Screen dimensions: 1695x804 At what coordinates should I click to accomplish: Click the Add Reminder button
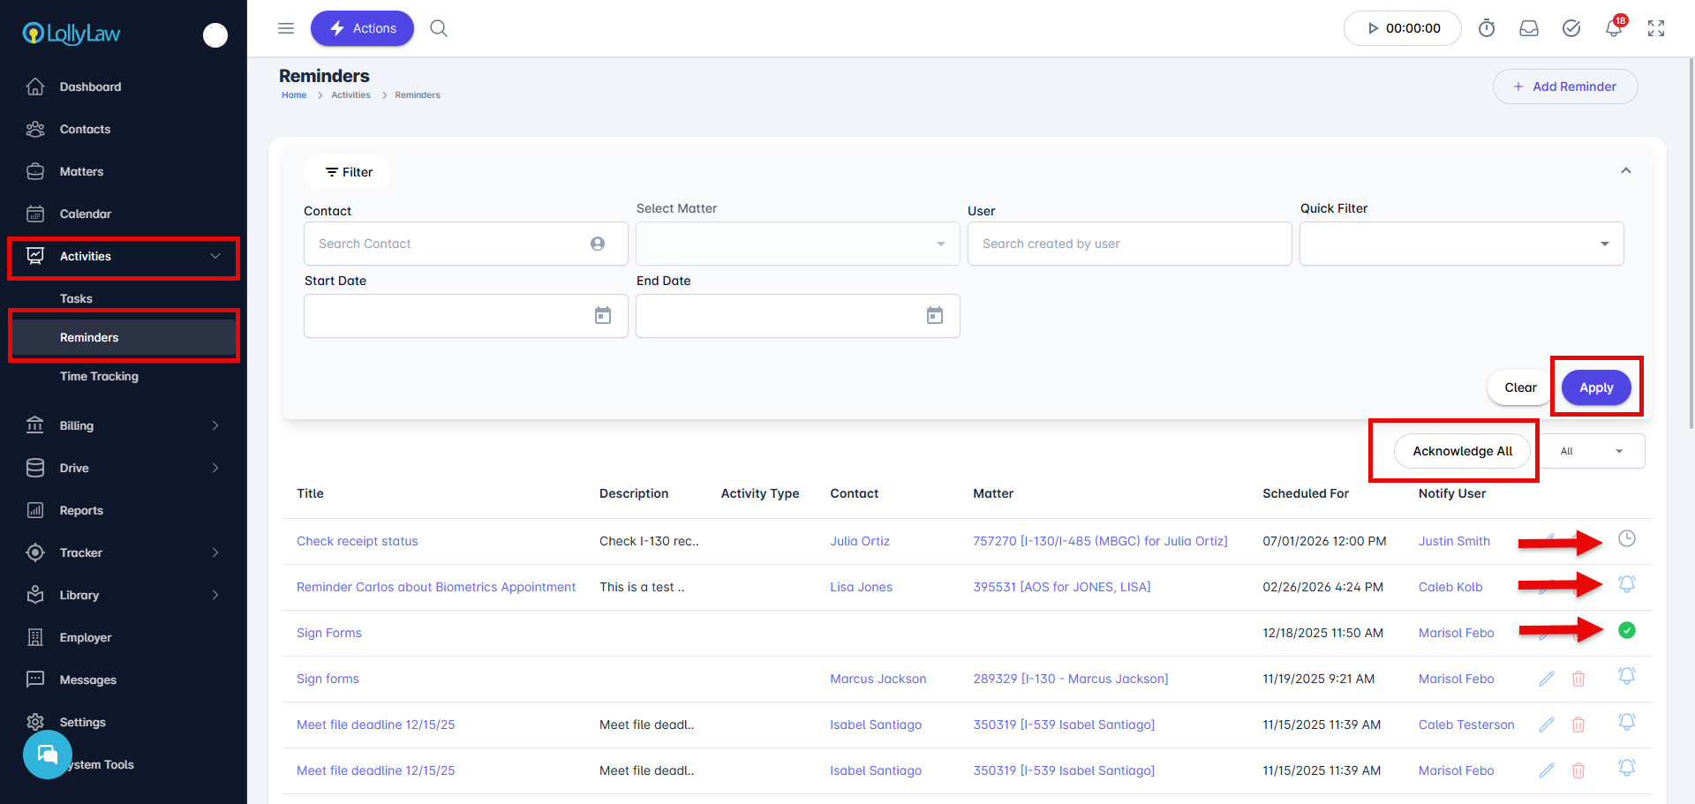(1565, 86)
